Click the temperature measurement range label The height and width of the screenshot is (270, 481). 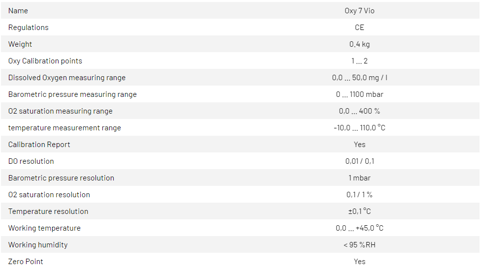(x=64, y=128)
